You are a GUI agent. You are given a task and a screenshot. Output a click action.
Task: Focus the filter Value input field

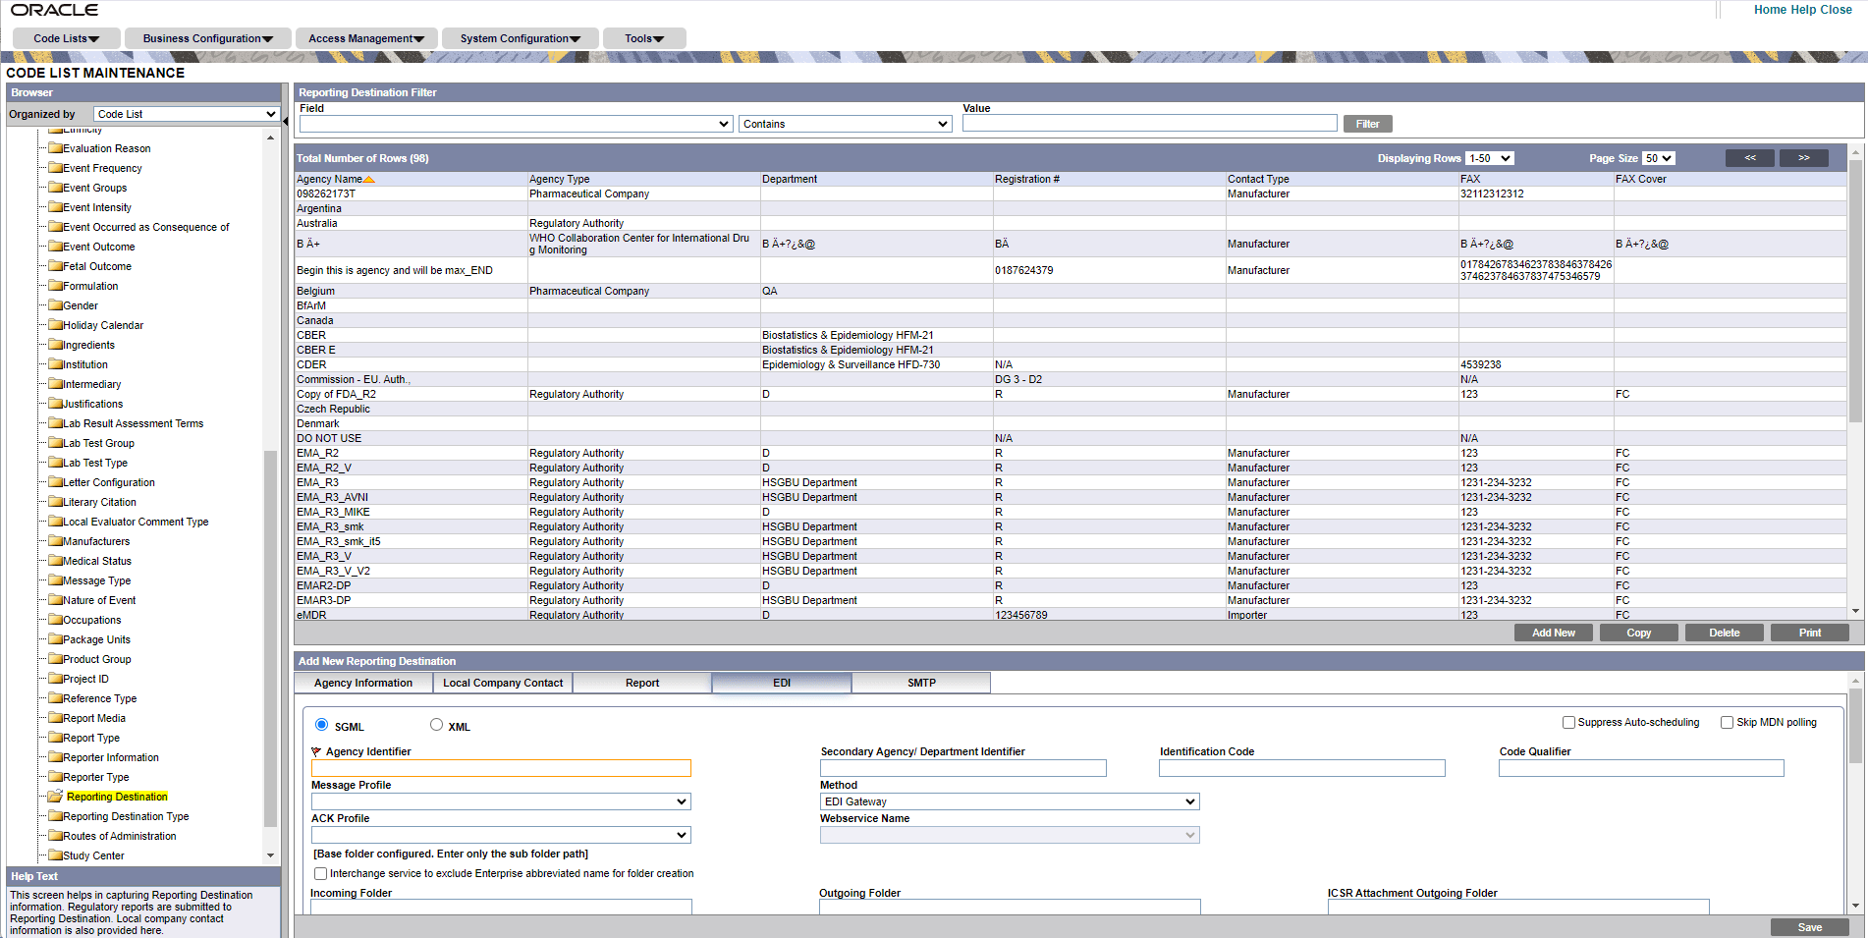[1150, 124]
